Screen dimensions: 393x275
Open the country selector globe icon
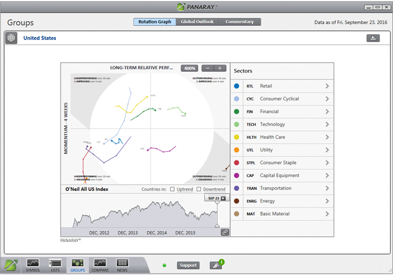[x=11, y=38]
